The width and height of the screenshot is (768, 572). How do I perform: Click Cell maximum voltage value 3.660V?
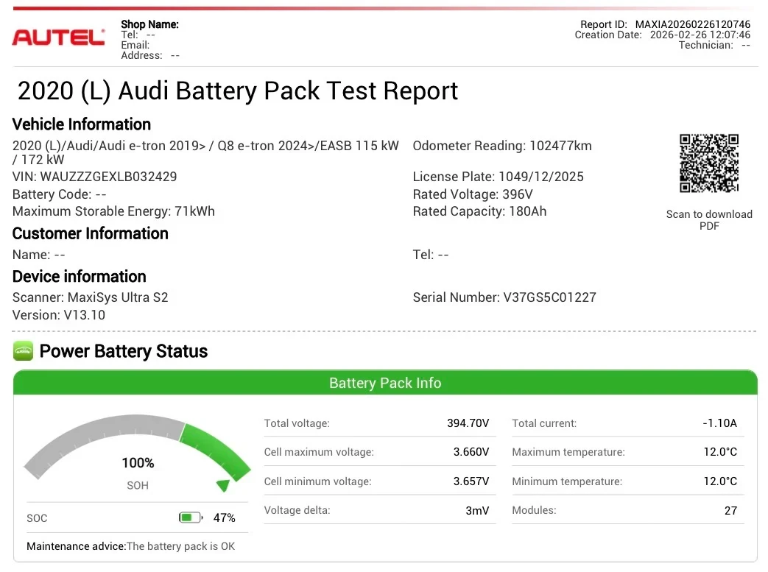(471, 451)
